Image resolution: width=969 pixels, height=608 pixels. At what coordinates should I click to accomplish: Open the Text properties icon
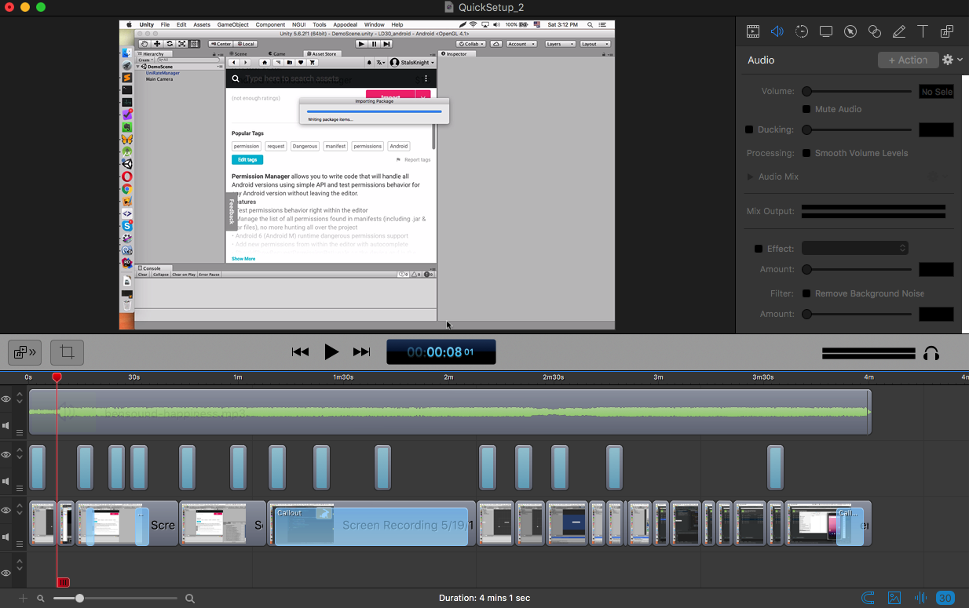[923, 31]
